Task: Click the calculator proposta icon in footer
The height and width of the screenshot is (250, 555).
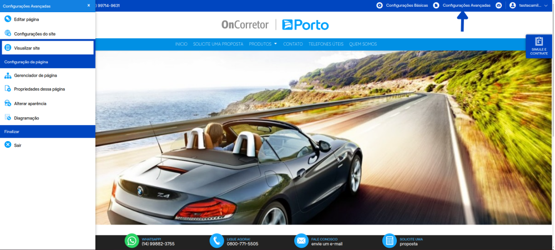Action: tap(390, 241)
